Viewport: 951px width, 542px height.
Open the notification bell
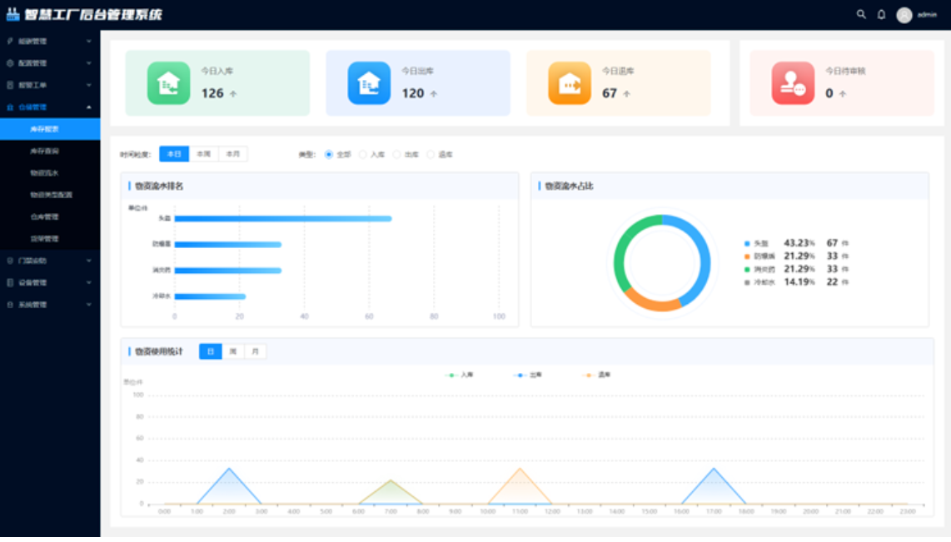point(881,14)
